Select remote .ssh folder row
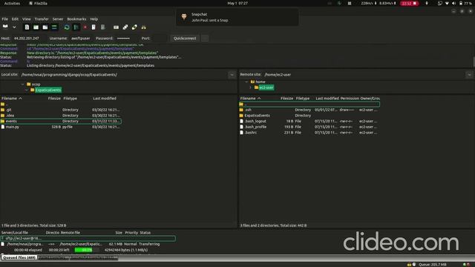Viewport: 475px width, 267px height. click(x=309, y=110)
